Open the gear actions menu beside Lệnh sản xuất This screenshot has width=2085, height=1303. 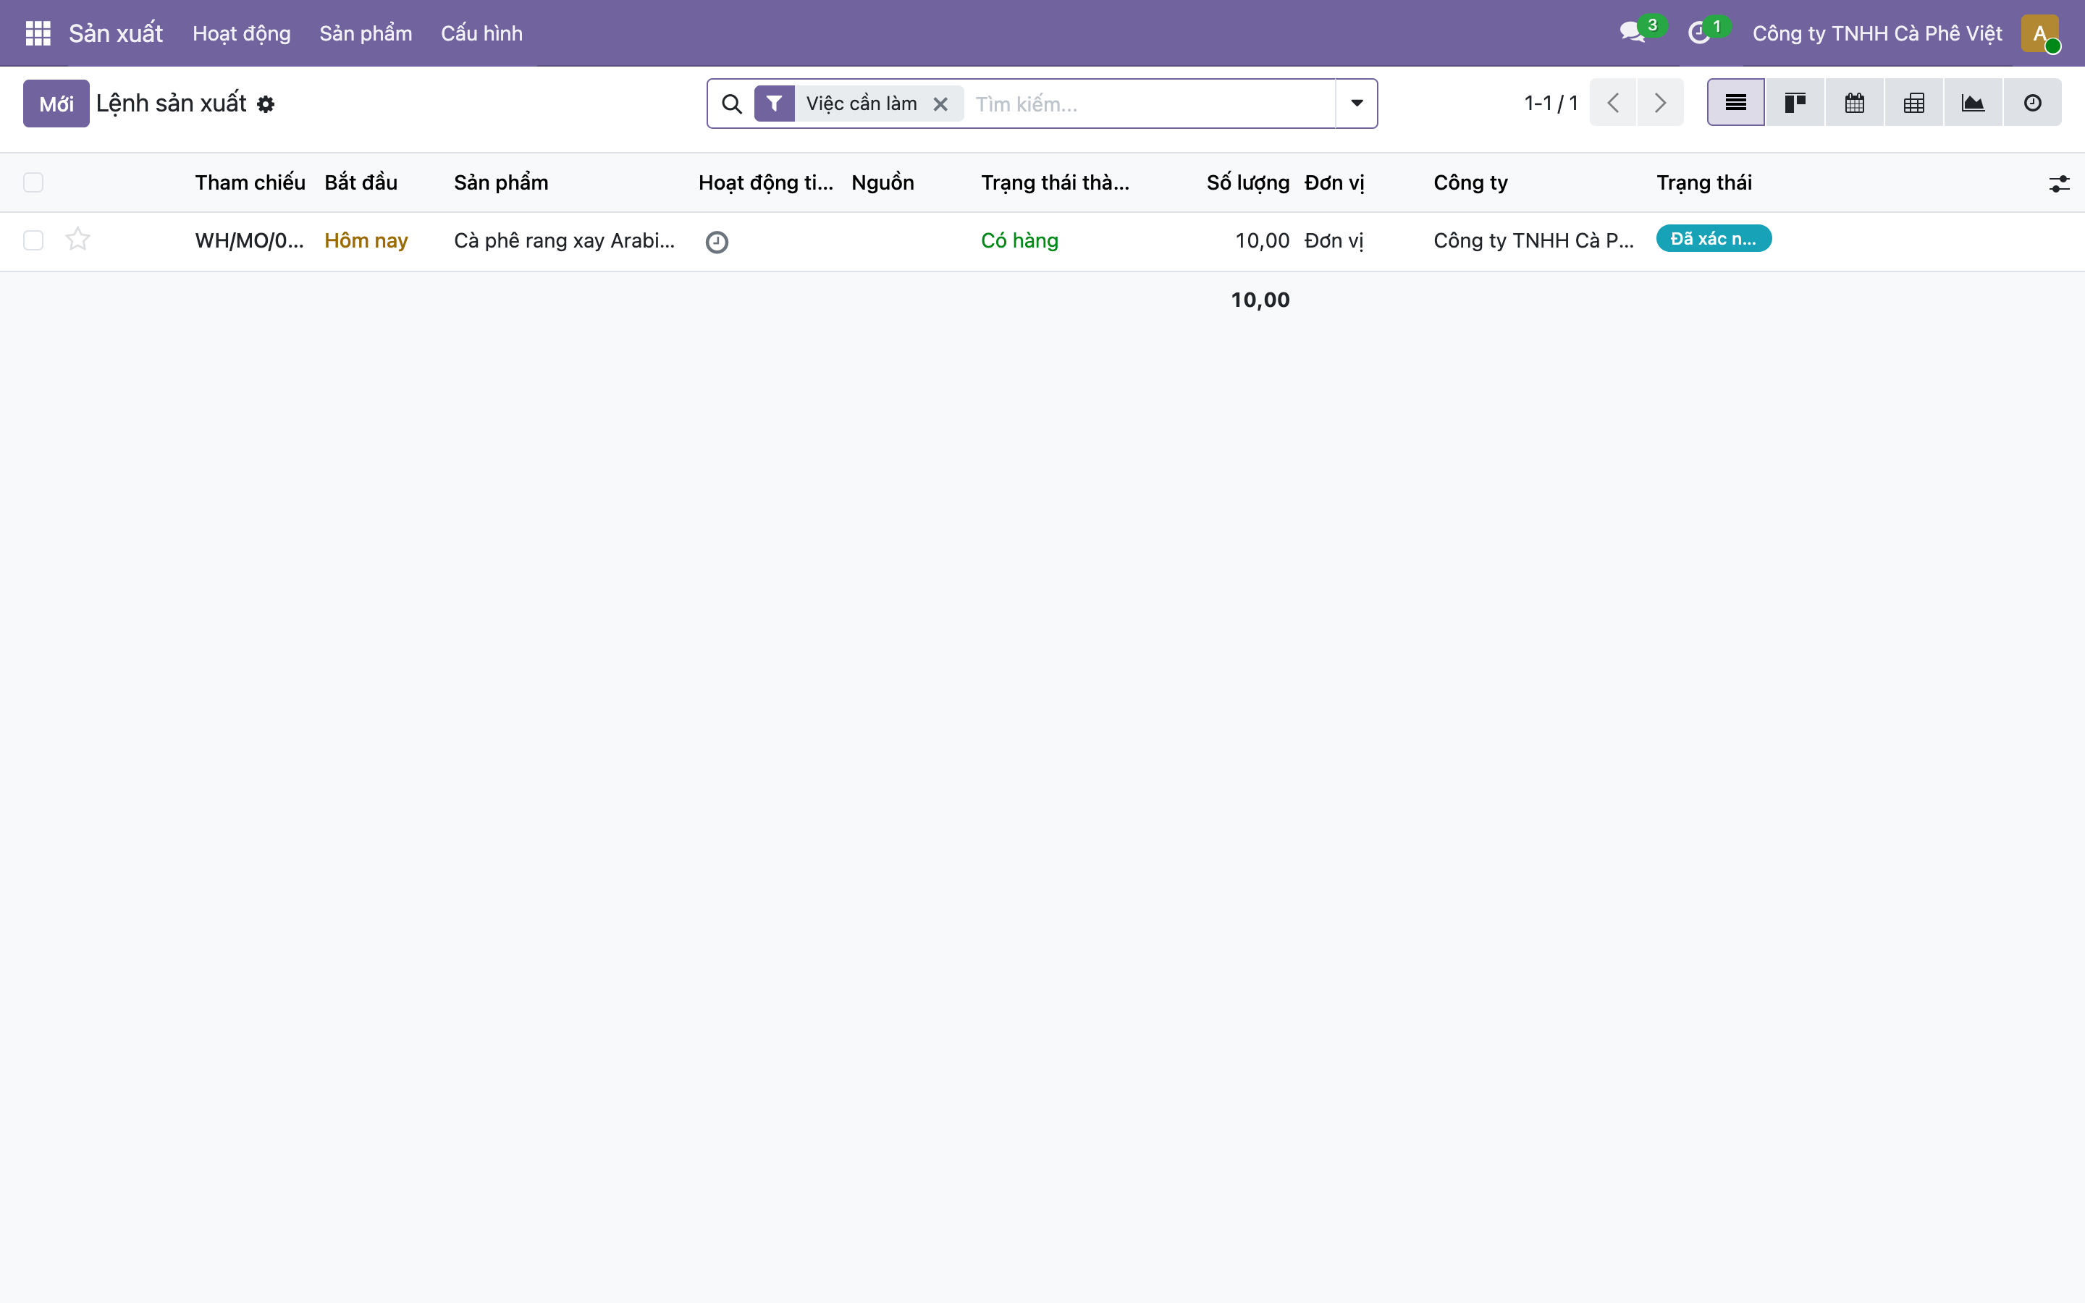(266, 104)
